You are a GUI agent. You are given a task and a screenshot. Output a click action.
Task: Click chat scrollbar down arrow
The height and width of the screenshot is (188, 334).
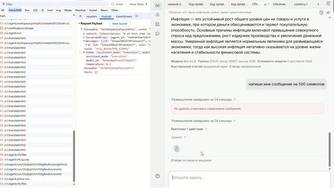tap(330, 169)
